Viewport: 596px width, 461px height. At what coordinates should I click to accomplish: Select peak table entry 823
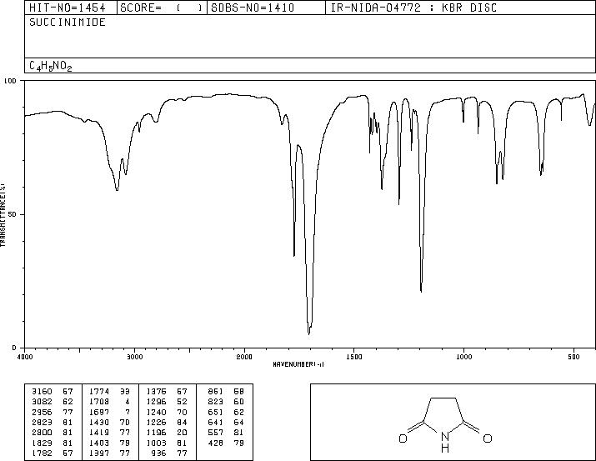pyautogui.click(x=226, y=402)
